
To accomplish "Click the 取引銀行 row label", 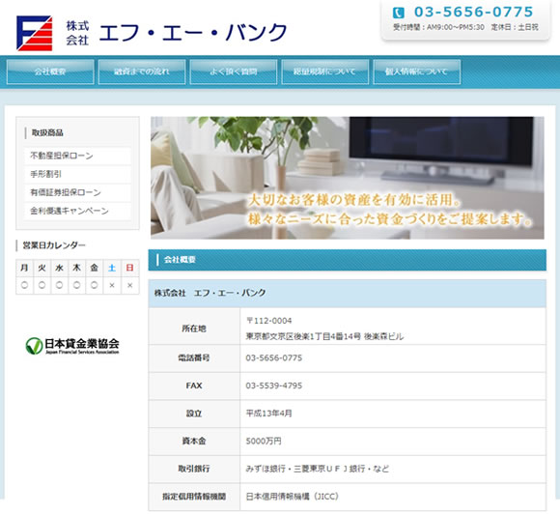I will pyautogui.click(x=194, y=469).
